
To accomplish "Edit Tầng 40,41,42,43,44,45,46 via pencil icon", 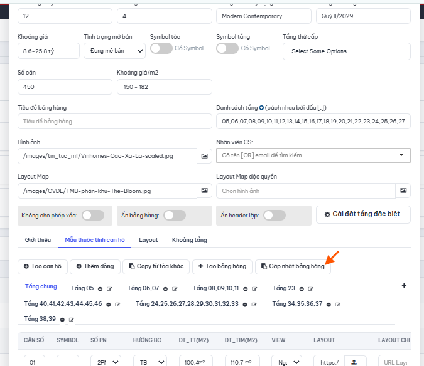I will pos(117,305).
